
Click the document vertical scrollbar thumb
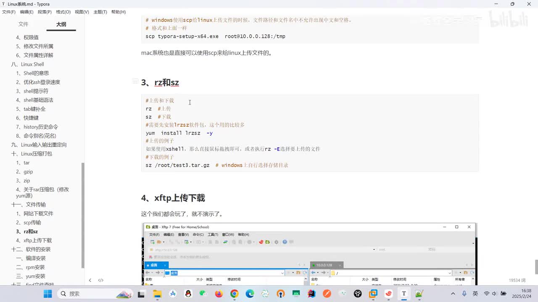pyautogui.click(x=536, y=267)
